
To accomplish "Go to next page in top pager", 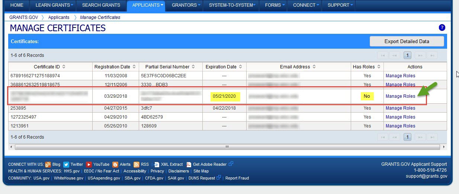I will point(420,55).
